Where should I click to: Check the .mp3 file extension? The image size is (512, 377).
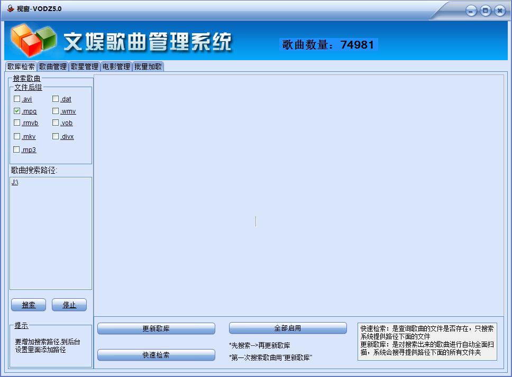pos(16,149)
